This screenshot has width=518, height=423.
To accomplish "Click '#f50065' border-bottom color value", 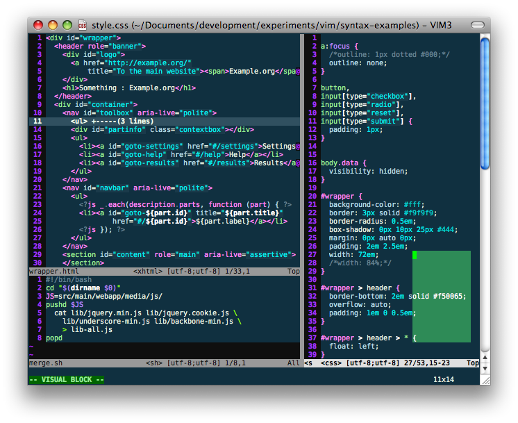I will tap(447, 297).
